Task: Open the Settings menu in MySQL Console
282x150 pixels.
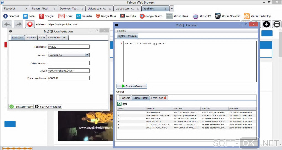Action: (x=121, y=31)
